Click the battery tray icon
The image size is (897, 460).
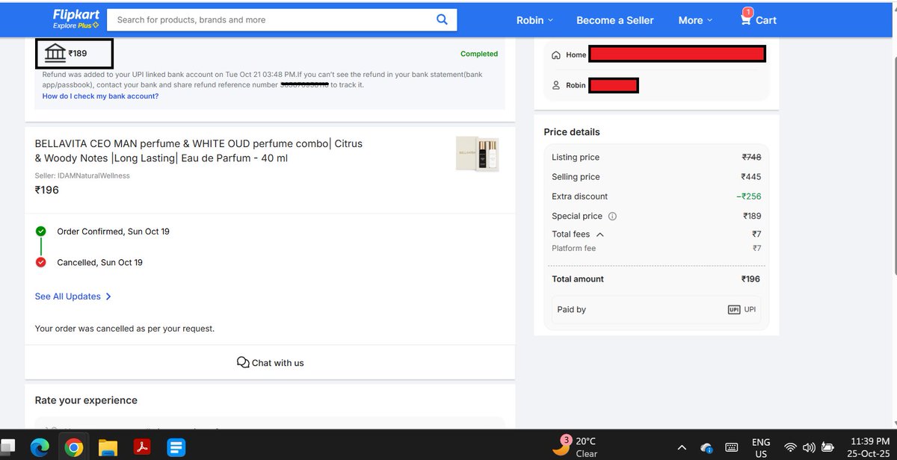click(827, 447)
